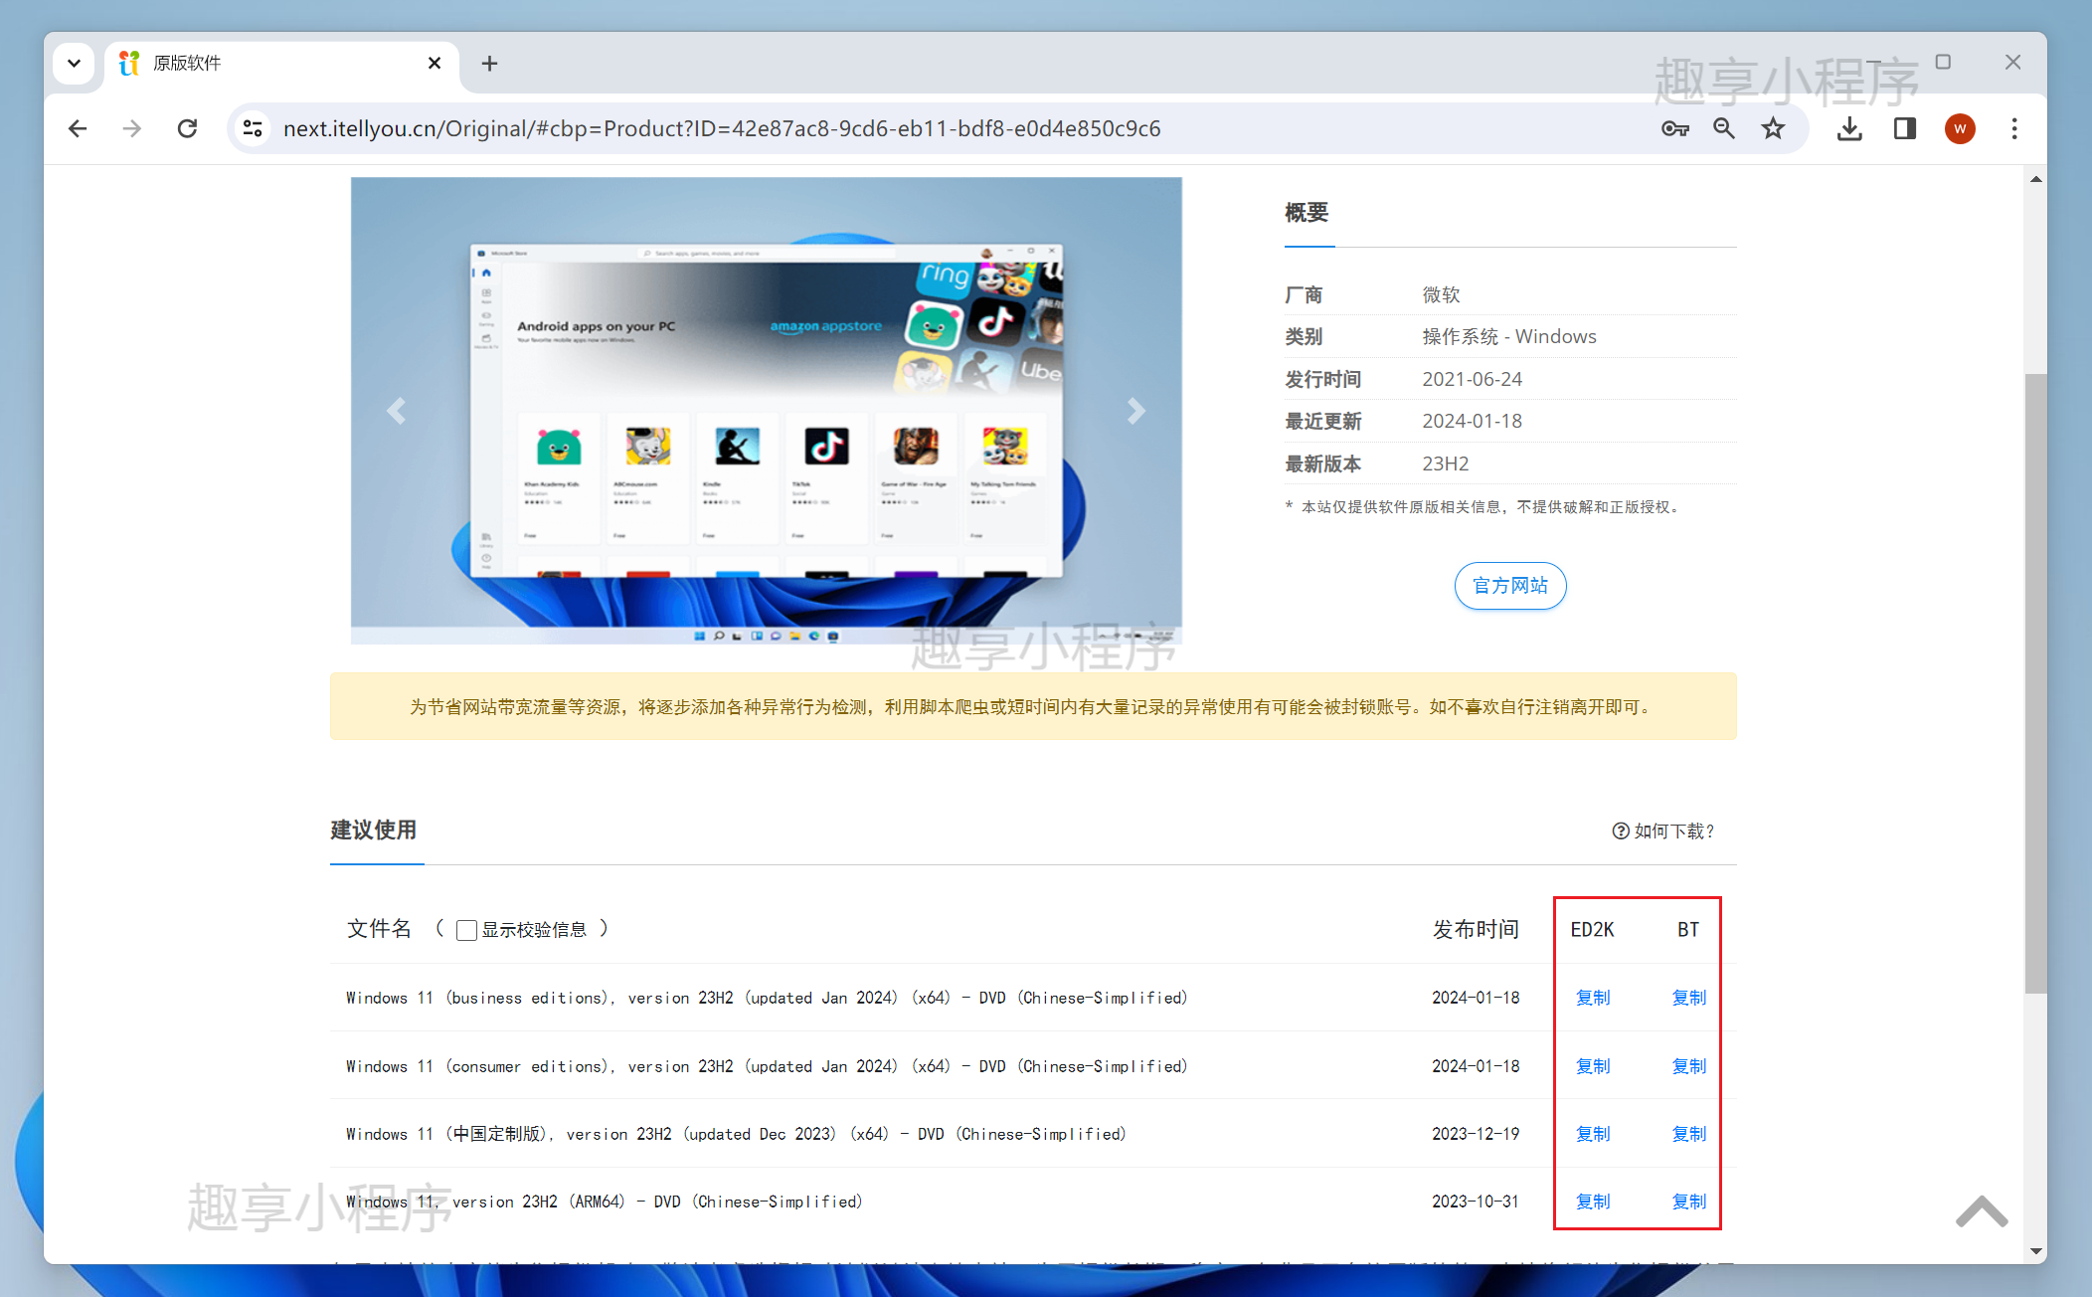Maximize the browser window

[1943, 62]
